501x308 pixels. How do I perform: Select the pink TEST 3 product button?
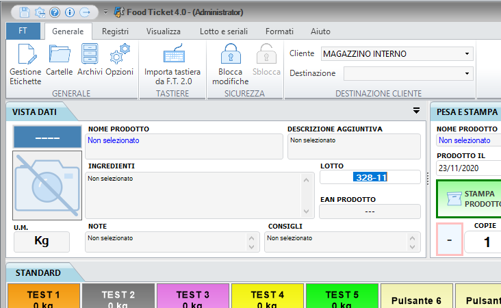click(x=193, y=296)
